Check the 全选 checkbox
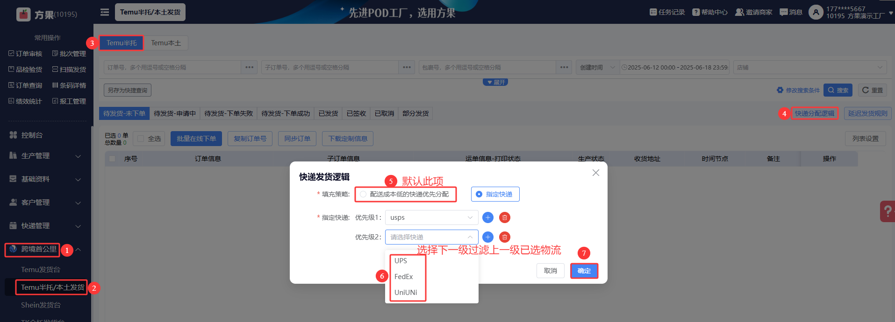This screenshot has width=895, height=322. pos(141,139)
